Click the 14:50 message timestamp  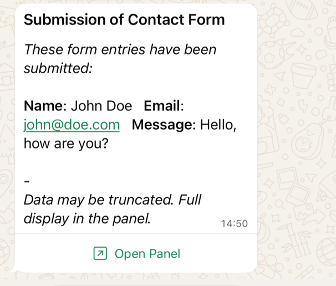point(234,224)
